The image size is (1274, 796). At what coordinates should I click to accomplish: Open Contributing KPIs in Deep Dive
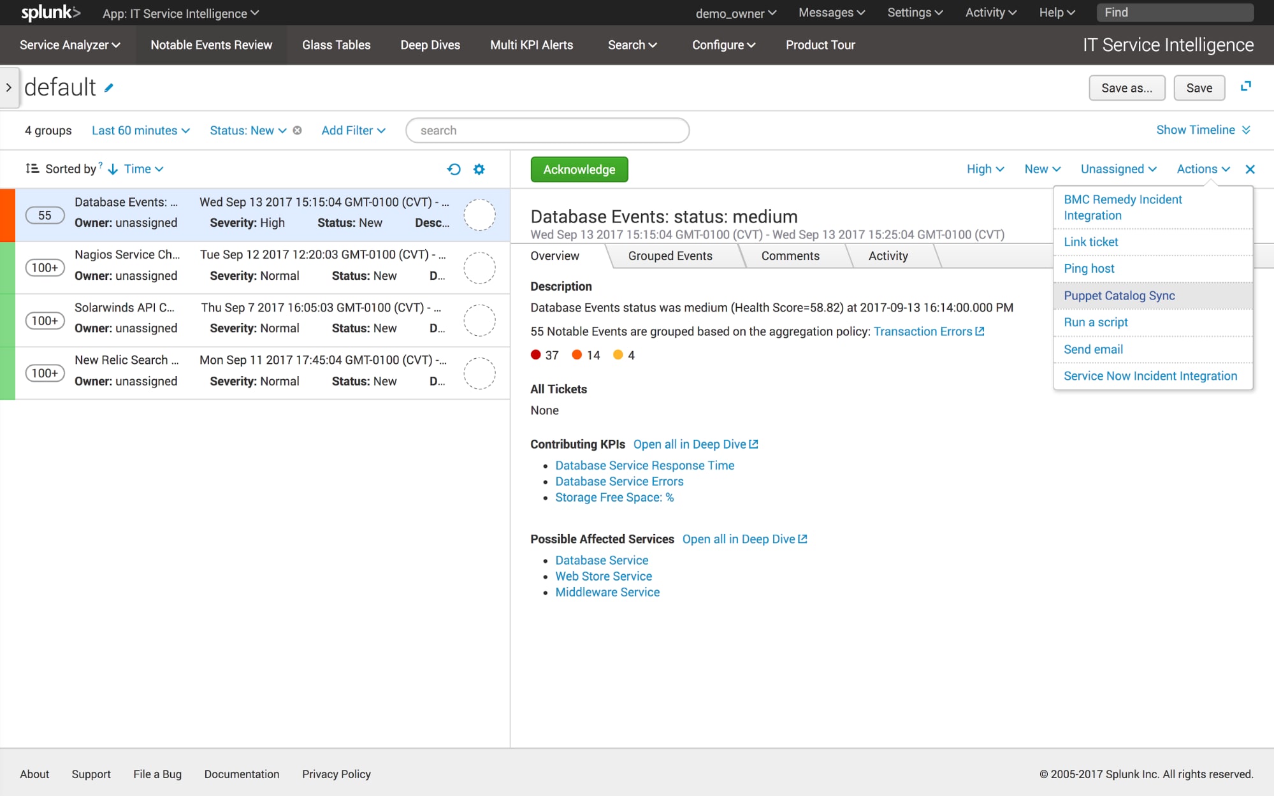(695, 444)
